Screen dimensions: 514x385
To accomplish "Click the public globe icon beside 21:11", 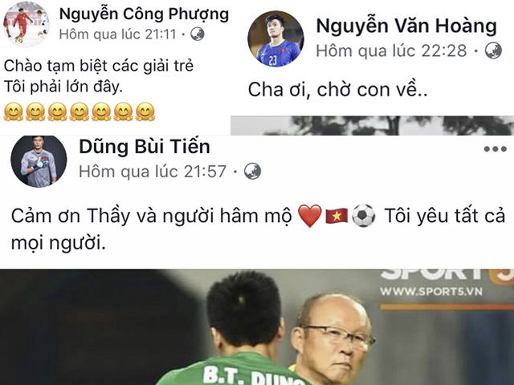I will (198, 34).
